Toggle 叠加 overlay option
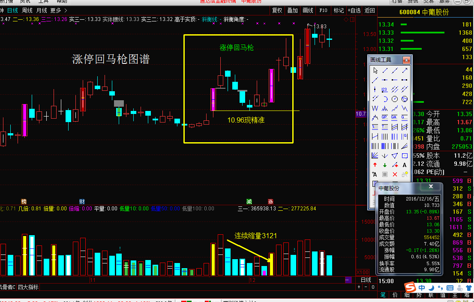Viewport: 474px width, 302px height. coord(292,10)
